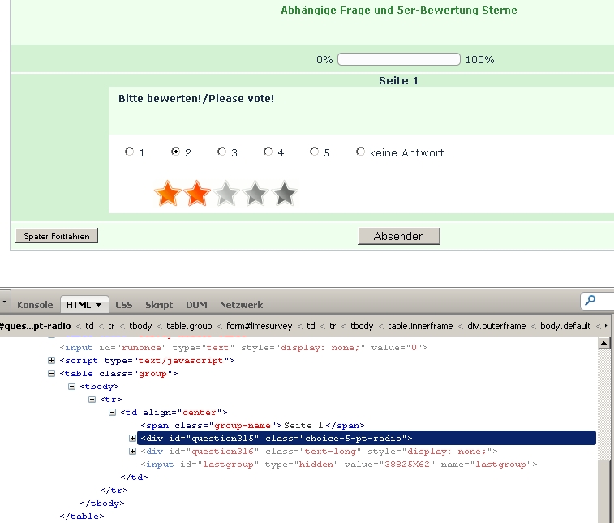Click the magnifier icon in search box
614x523 pixels.
[591, 302]
